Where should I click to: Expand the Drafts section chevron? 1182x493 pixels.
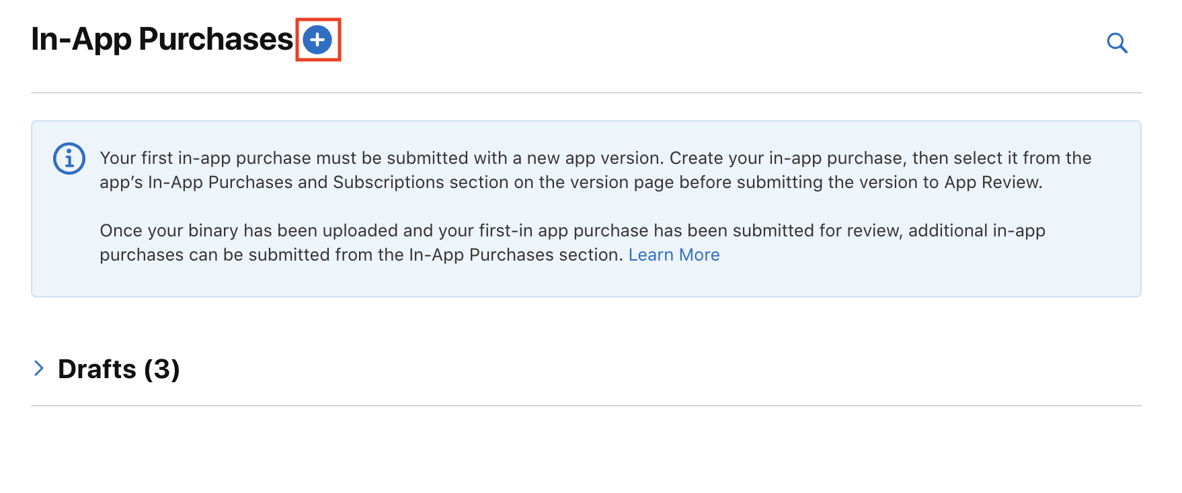[39, 368]
